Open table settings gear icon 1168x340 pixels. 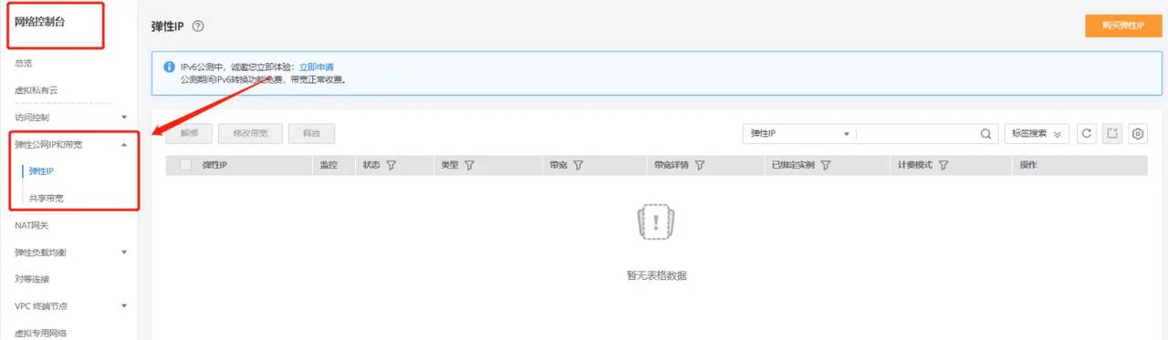(1138, 134)
